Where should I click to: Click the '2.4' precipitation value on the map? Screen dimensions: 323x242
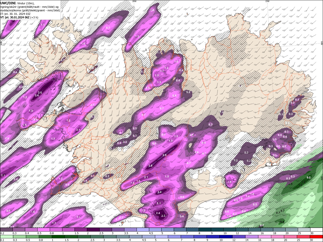coord(158,213)
